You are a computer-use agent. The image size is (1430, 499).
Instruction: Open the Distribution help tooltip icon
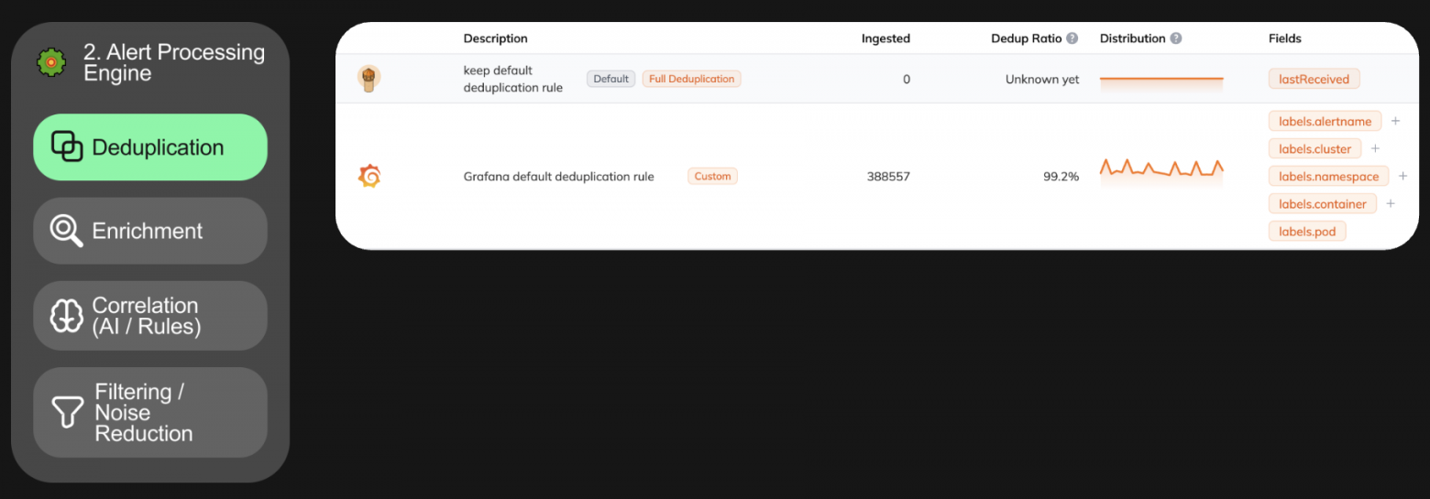coord(1176,38)
